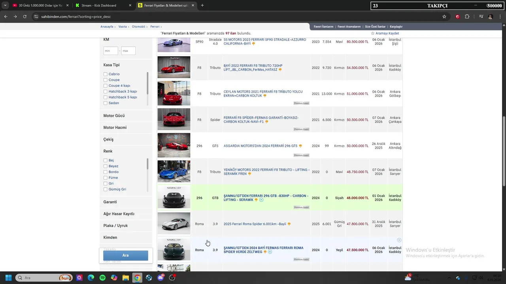Collapse the Renk filter section
The height and width of the screenshot is (284, 506).
pos(108,151)
